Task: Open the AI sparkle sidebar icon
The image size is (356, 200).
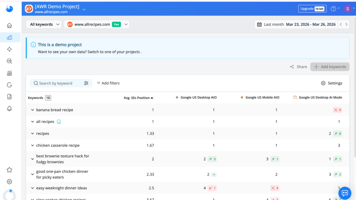Action: [x=9, y=49]
